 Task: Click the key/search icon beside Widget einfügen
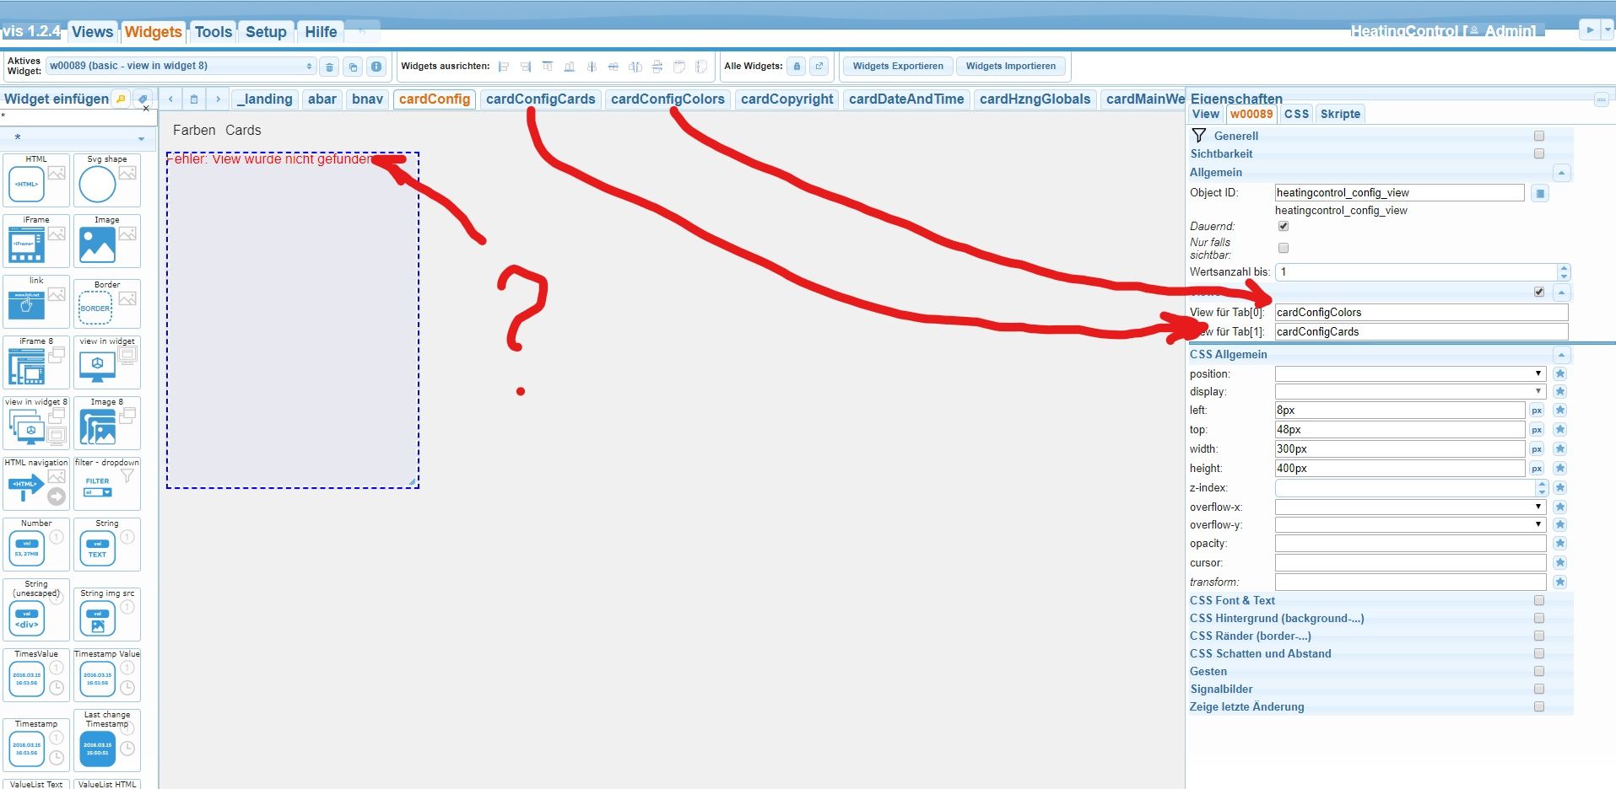pos(121,99)
